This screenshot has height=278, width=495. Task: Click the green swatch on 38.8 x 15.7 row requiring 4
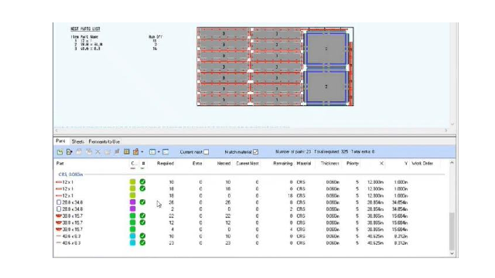pos(132,229)
